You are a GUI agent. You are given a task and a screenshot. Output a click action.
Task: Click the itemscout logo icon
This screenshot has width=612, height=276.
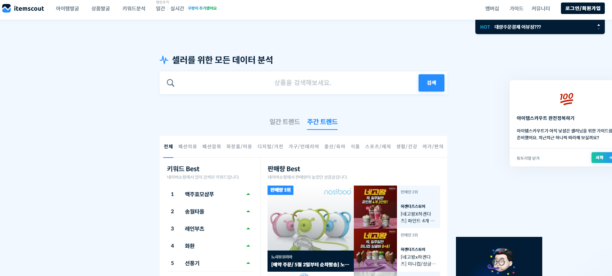click(x=6, y=8)
